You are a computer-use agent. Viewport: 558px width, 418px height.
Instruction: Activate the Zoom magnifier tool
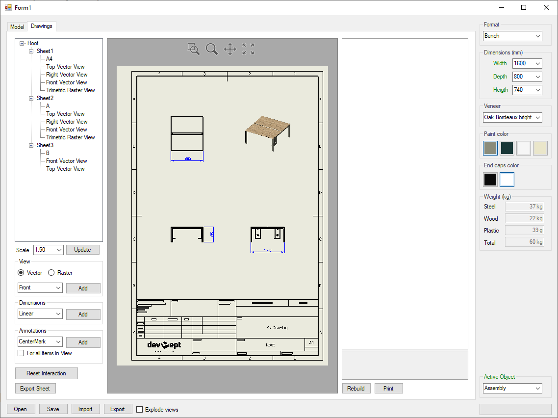point(212,49)
